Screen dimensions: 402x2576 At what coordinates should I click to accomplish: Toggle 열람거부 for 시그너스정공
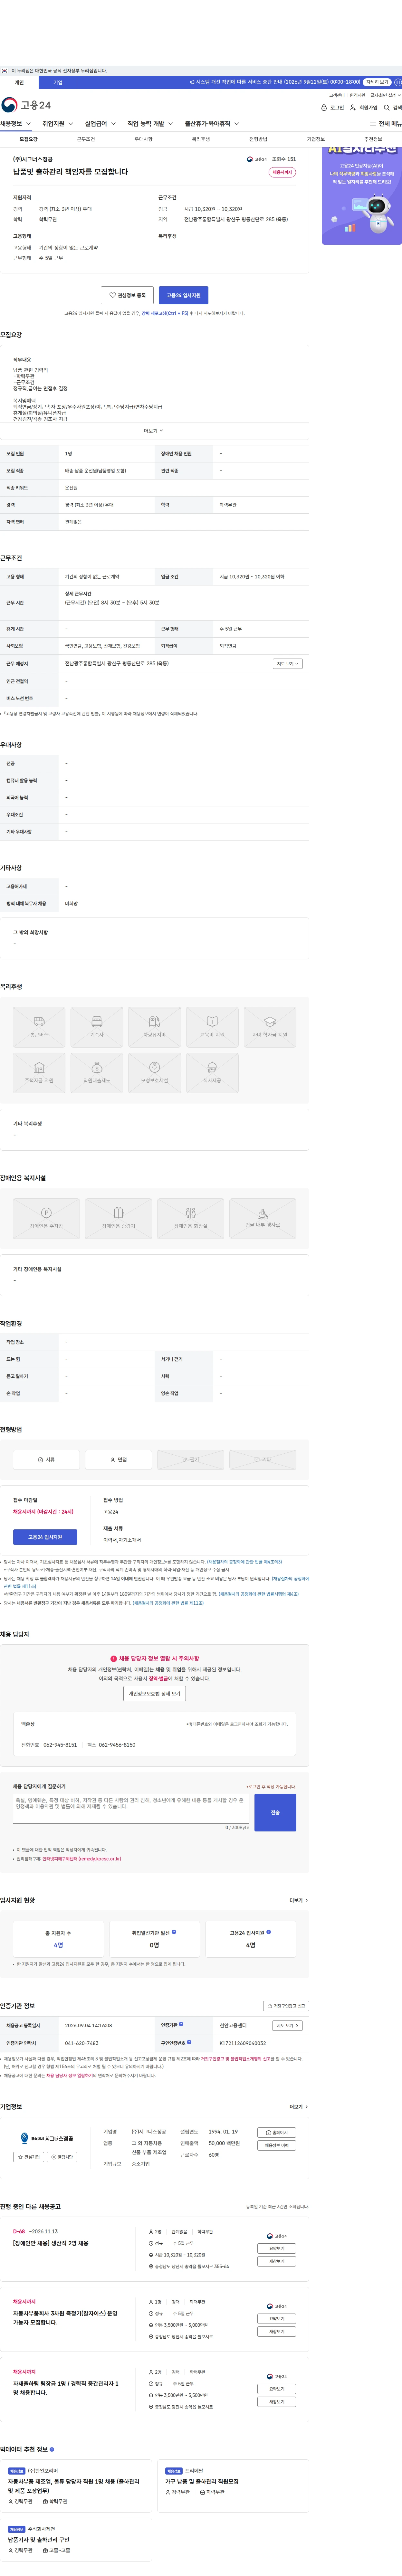pos(62,2157)
